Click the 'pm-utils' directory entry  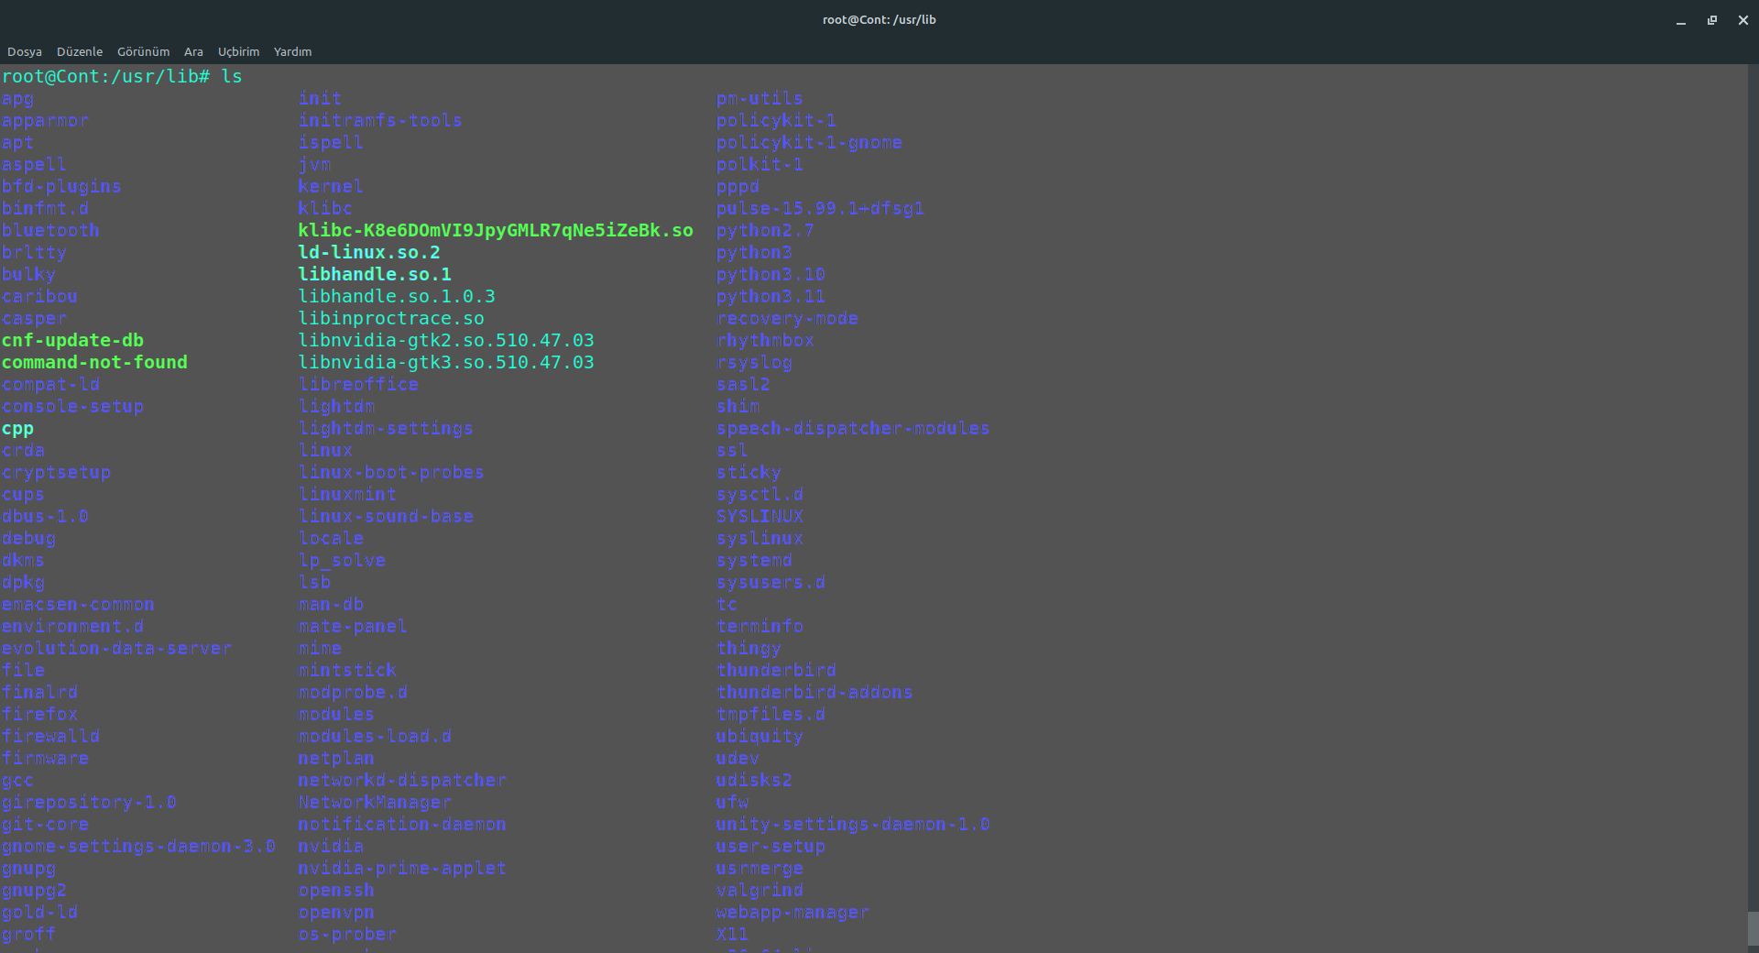(x=759, y=99)
